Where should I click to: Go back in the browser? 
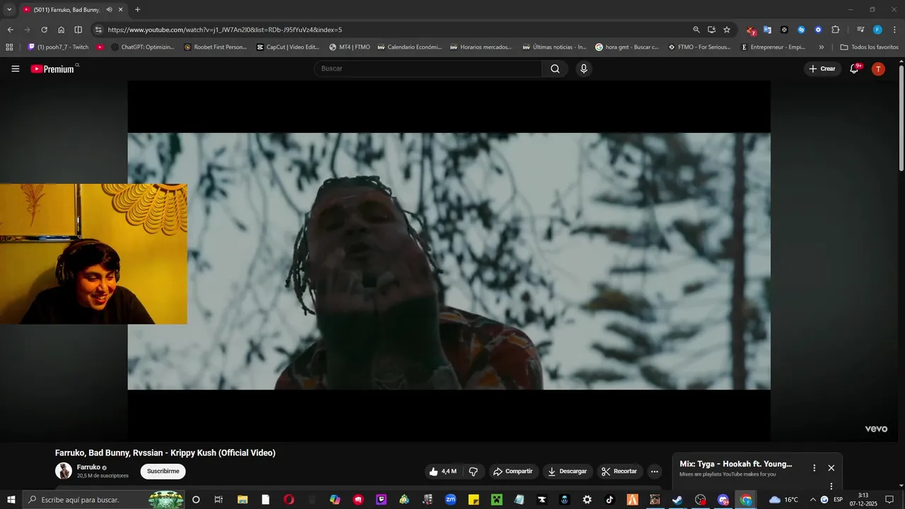(10, 30)
